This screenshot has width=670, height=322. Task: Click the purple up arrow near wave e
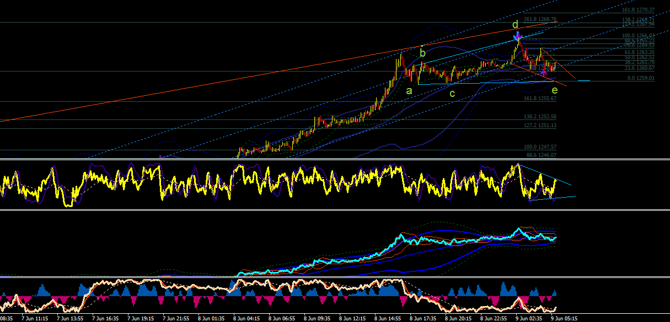(544, 72)
